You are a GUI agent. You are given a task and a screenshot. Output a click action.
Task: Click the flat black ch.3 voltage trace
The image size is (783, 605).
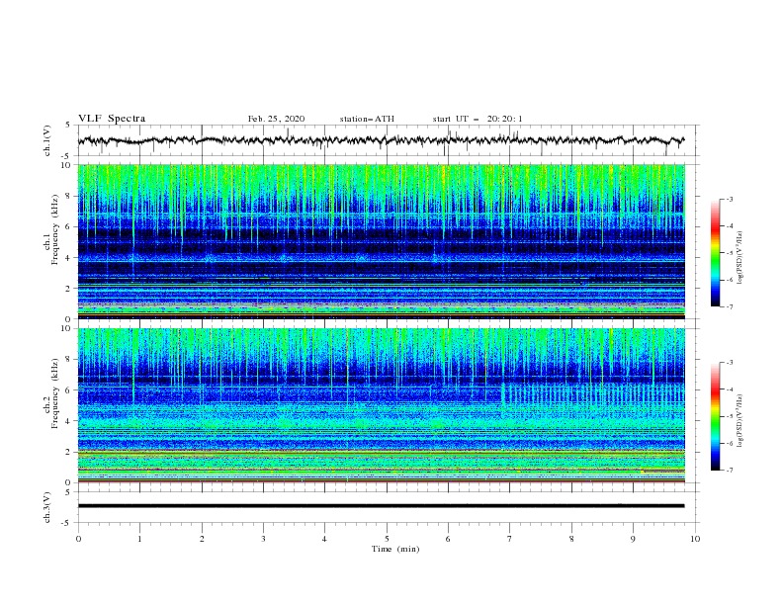[381, 506]
